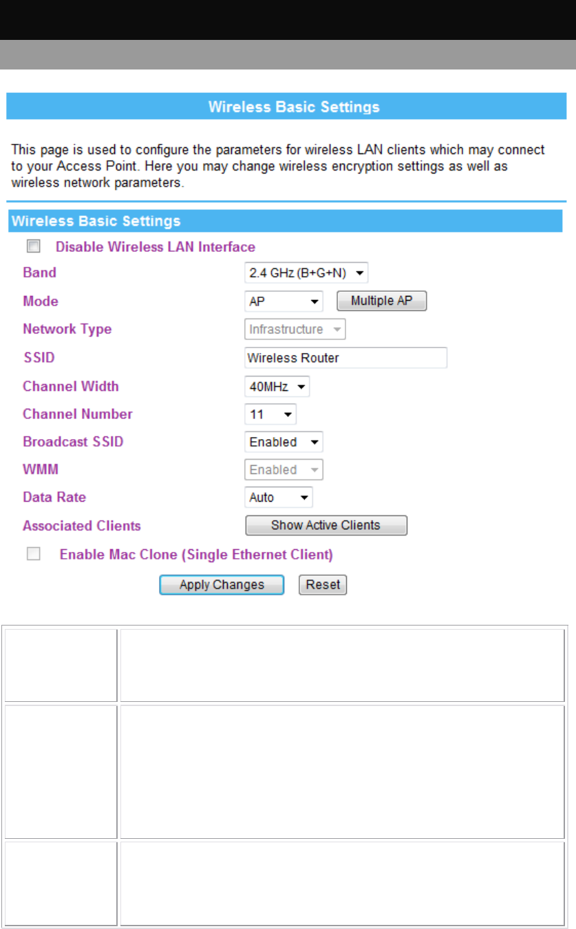Click the 'Mode' field label
The image size is (576, 929).
pos(41,301)
